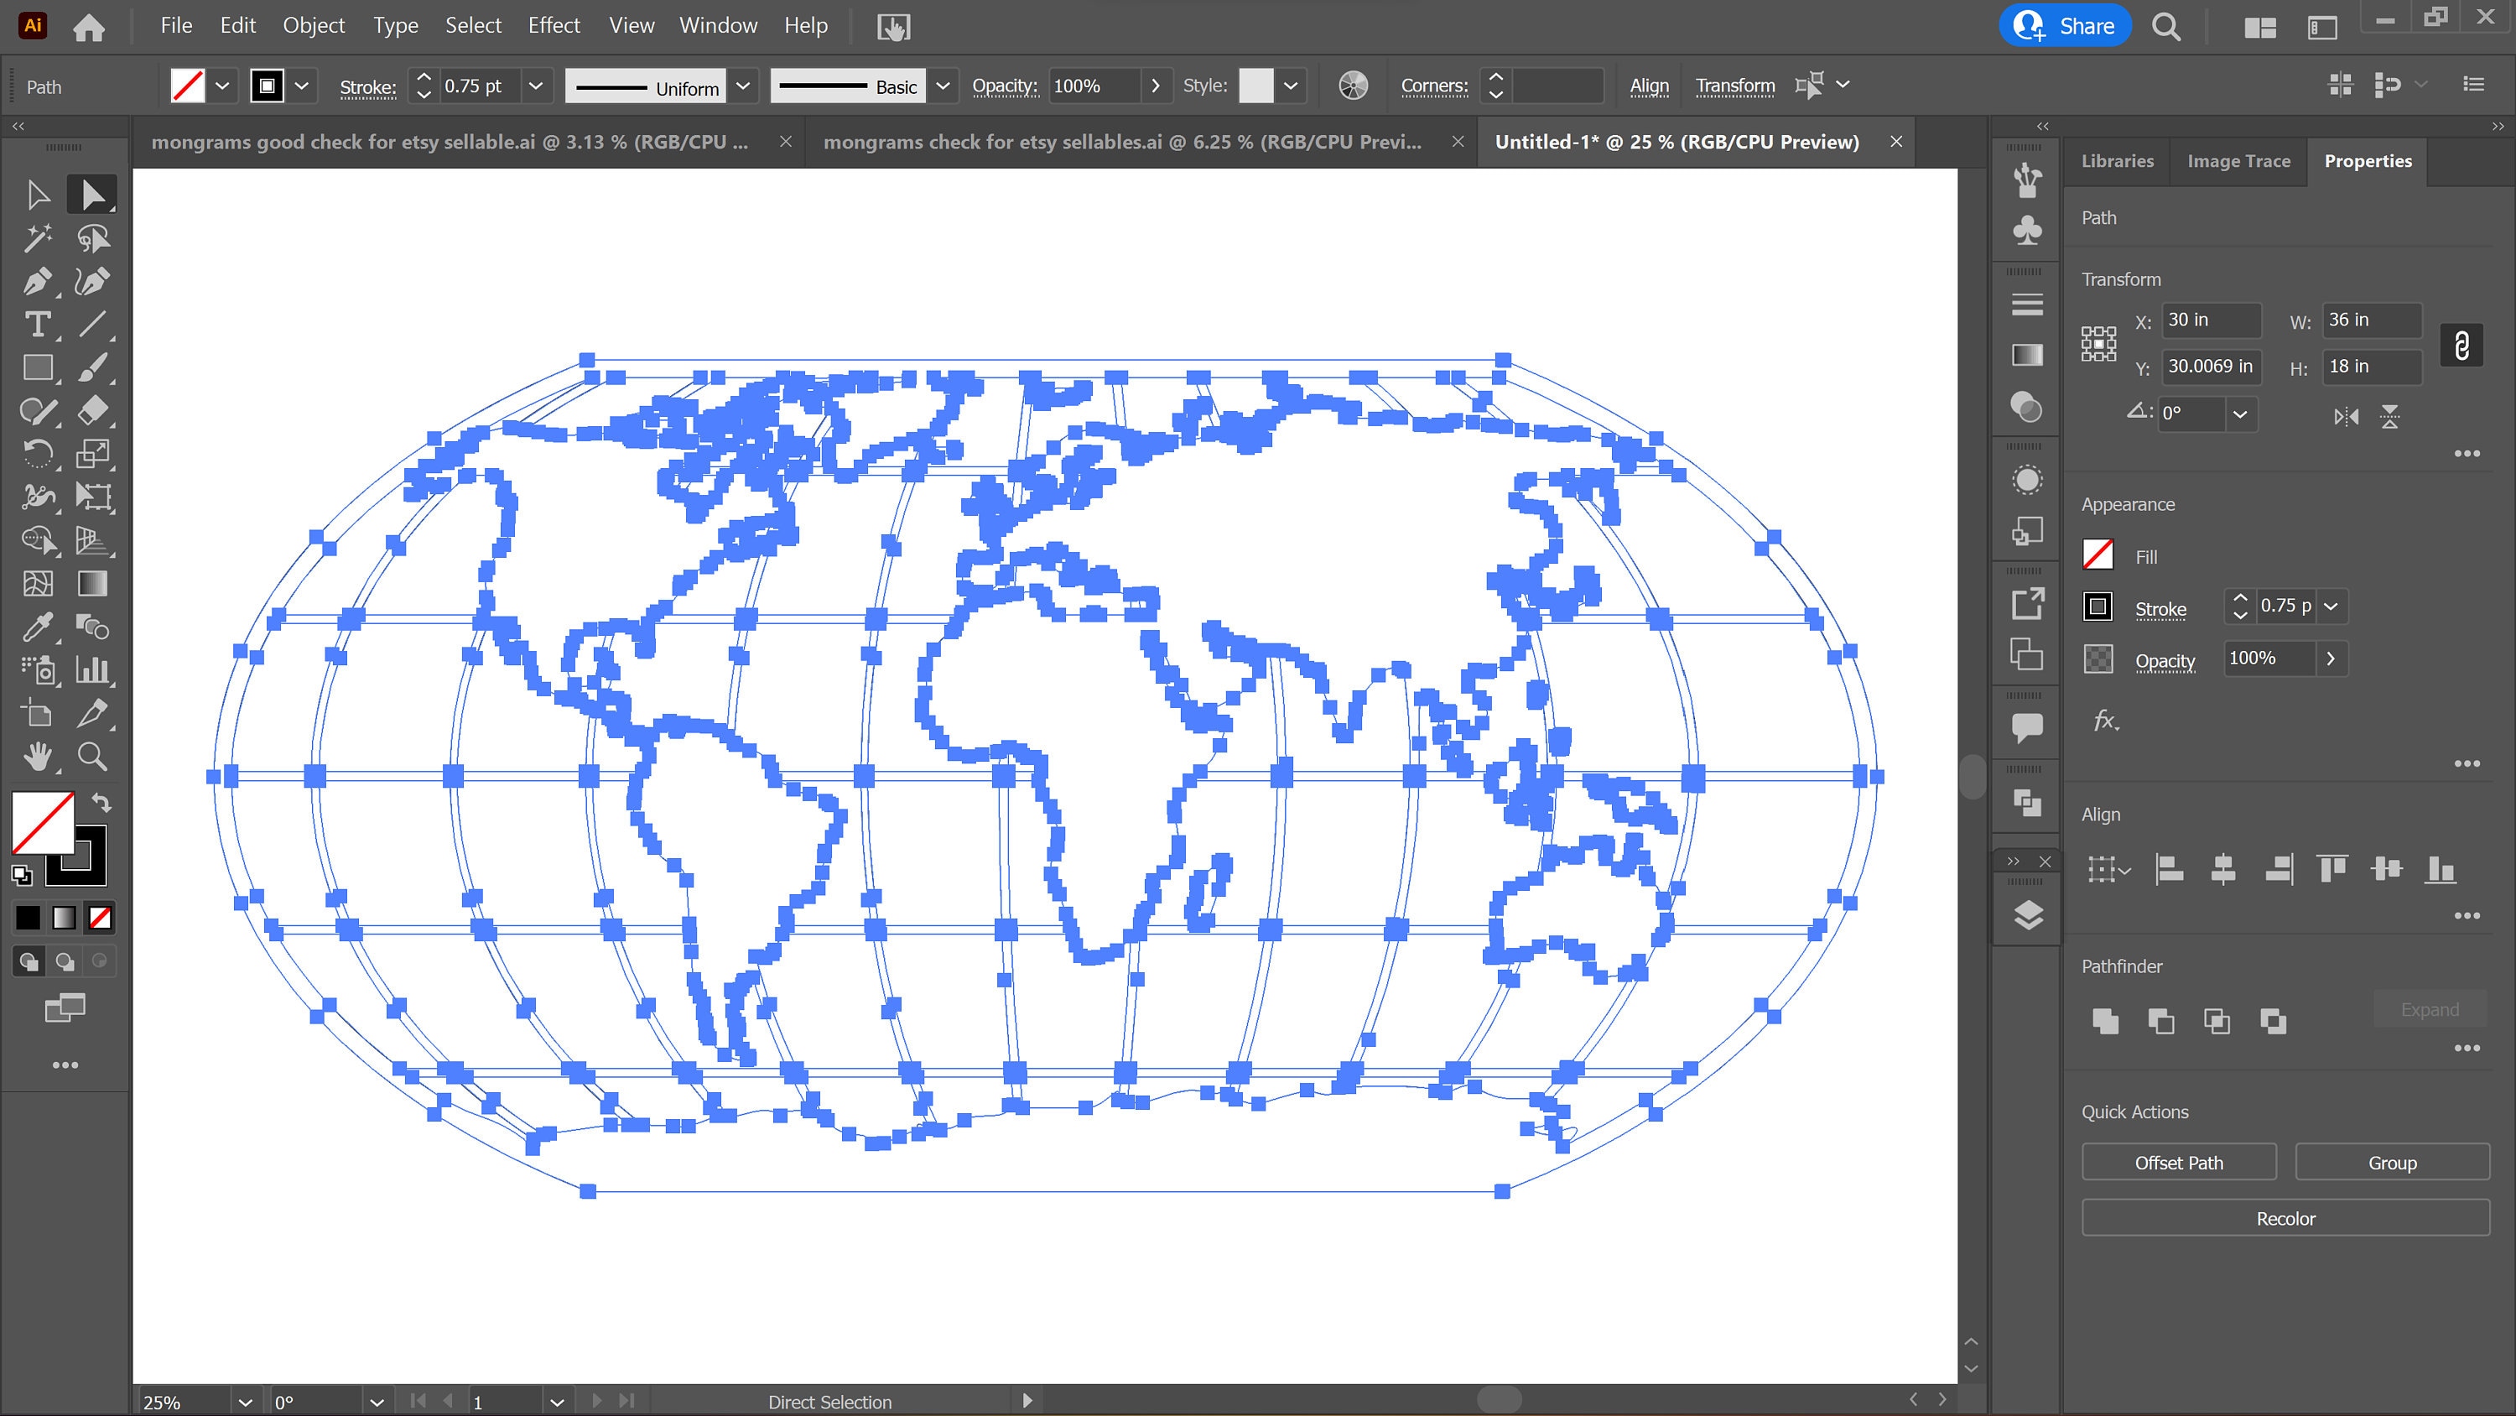The width and height of the screenshot is (2516, 1416).
Task: Switch to the Image Trace tab
Action: (2238, 161)
